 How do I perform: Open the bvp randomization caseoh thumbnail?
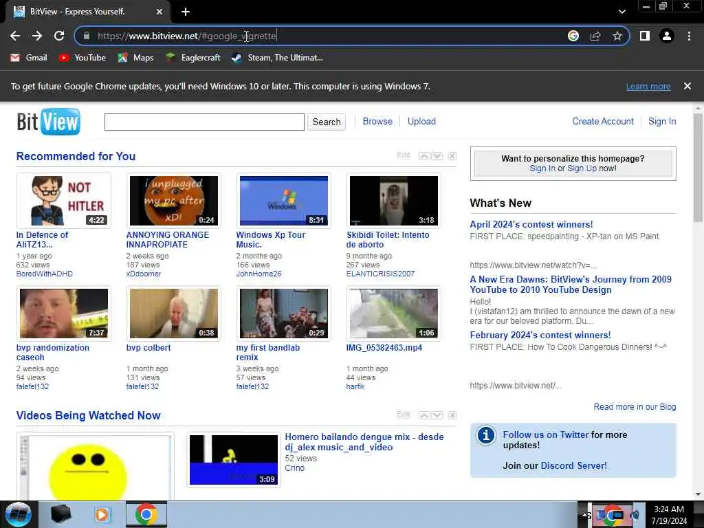click(64, 313)
